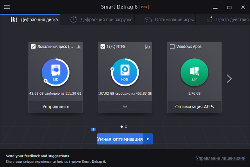Uncheck the Локальный диск checkbox
The width and height of the screenshot is (250, 167).
pyautogui.click(x=33, y=47)
